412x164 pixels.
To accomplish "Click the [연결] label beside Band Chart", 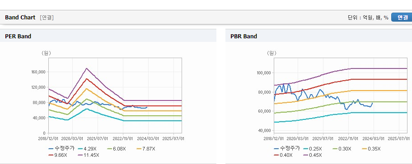I will pos(47,18).
